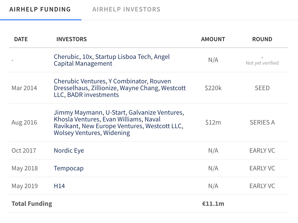Screen dimensions: 298x223
Task: Select the AIRHELP FUNDING tab
Action: pyautogui.click(x=40, y=9)
